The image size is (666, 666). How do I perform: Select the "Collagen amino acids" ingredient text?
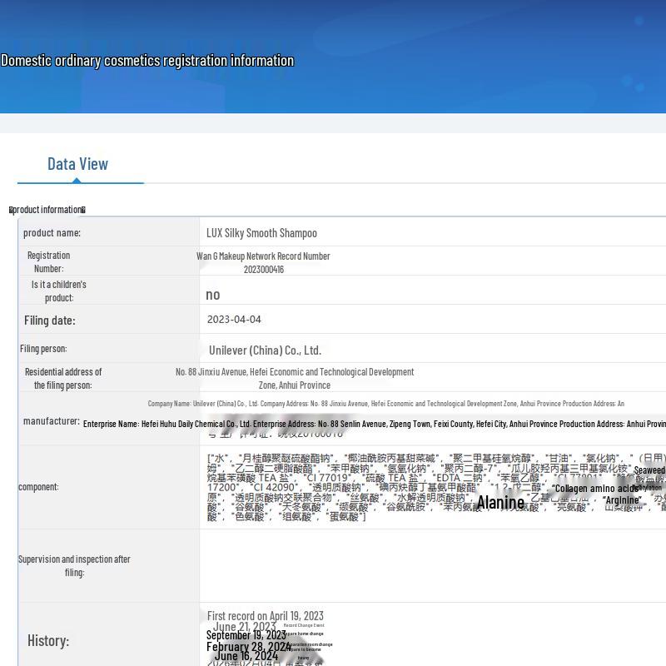pyautogui.click(x=595, y=489)
